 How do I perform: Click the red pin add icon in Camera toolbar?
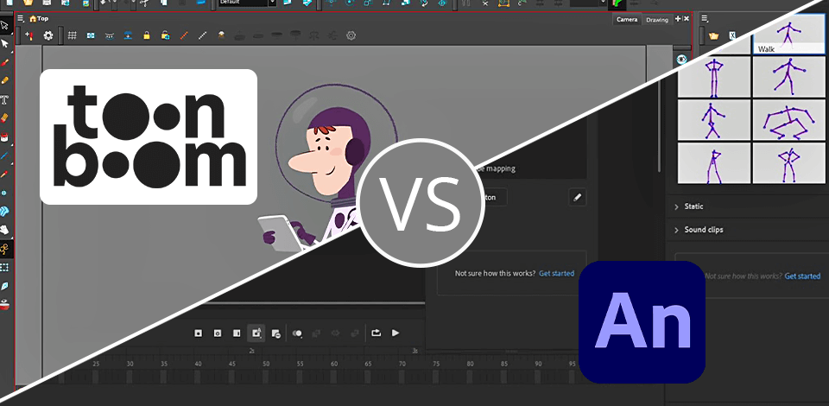coord(29,35)
